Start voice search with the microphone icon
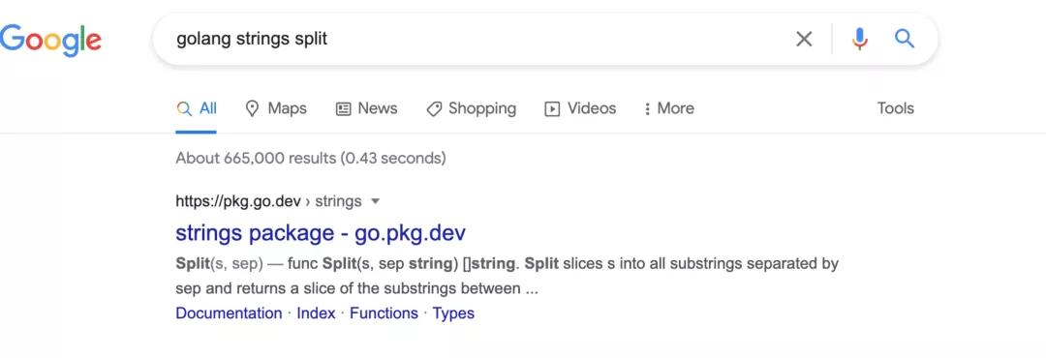Screen dimensions: 1046x358 (x=860, y=40)
